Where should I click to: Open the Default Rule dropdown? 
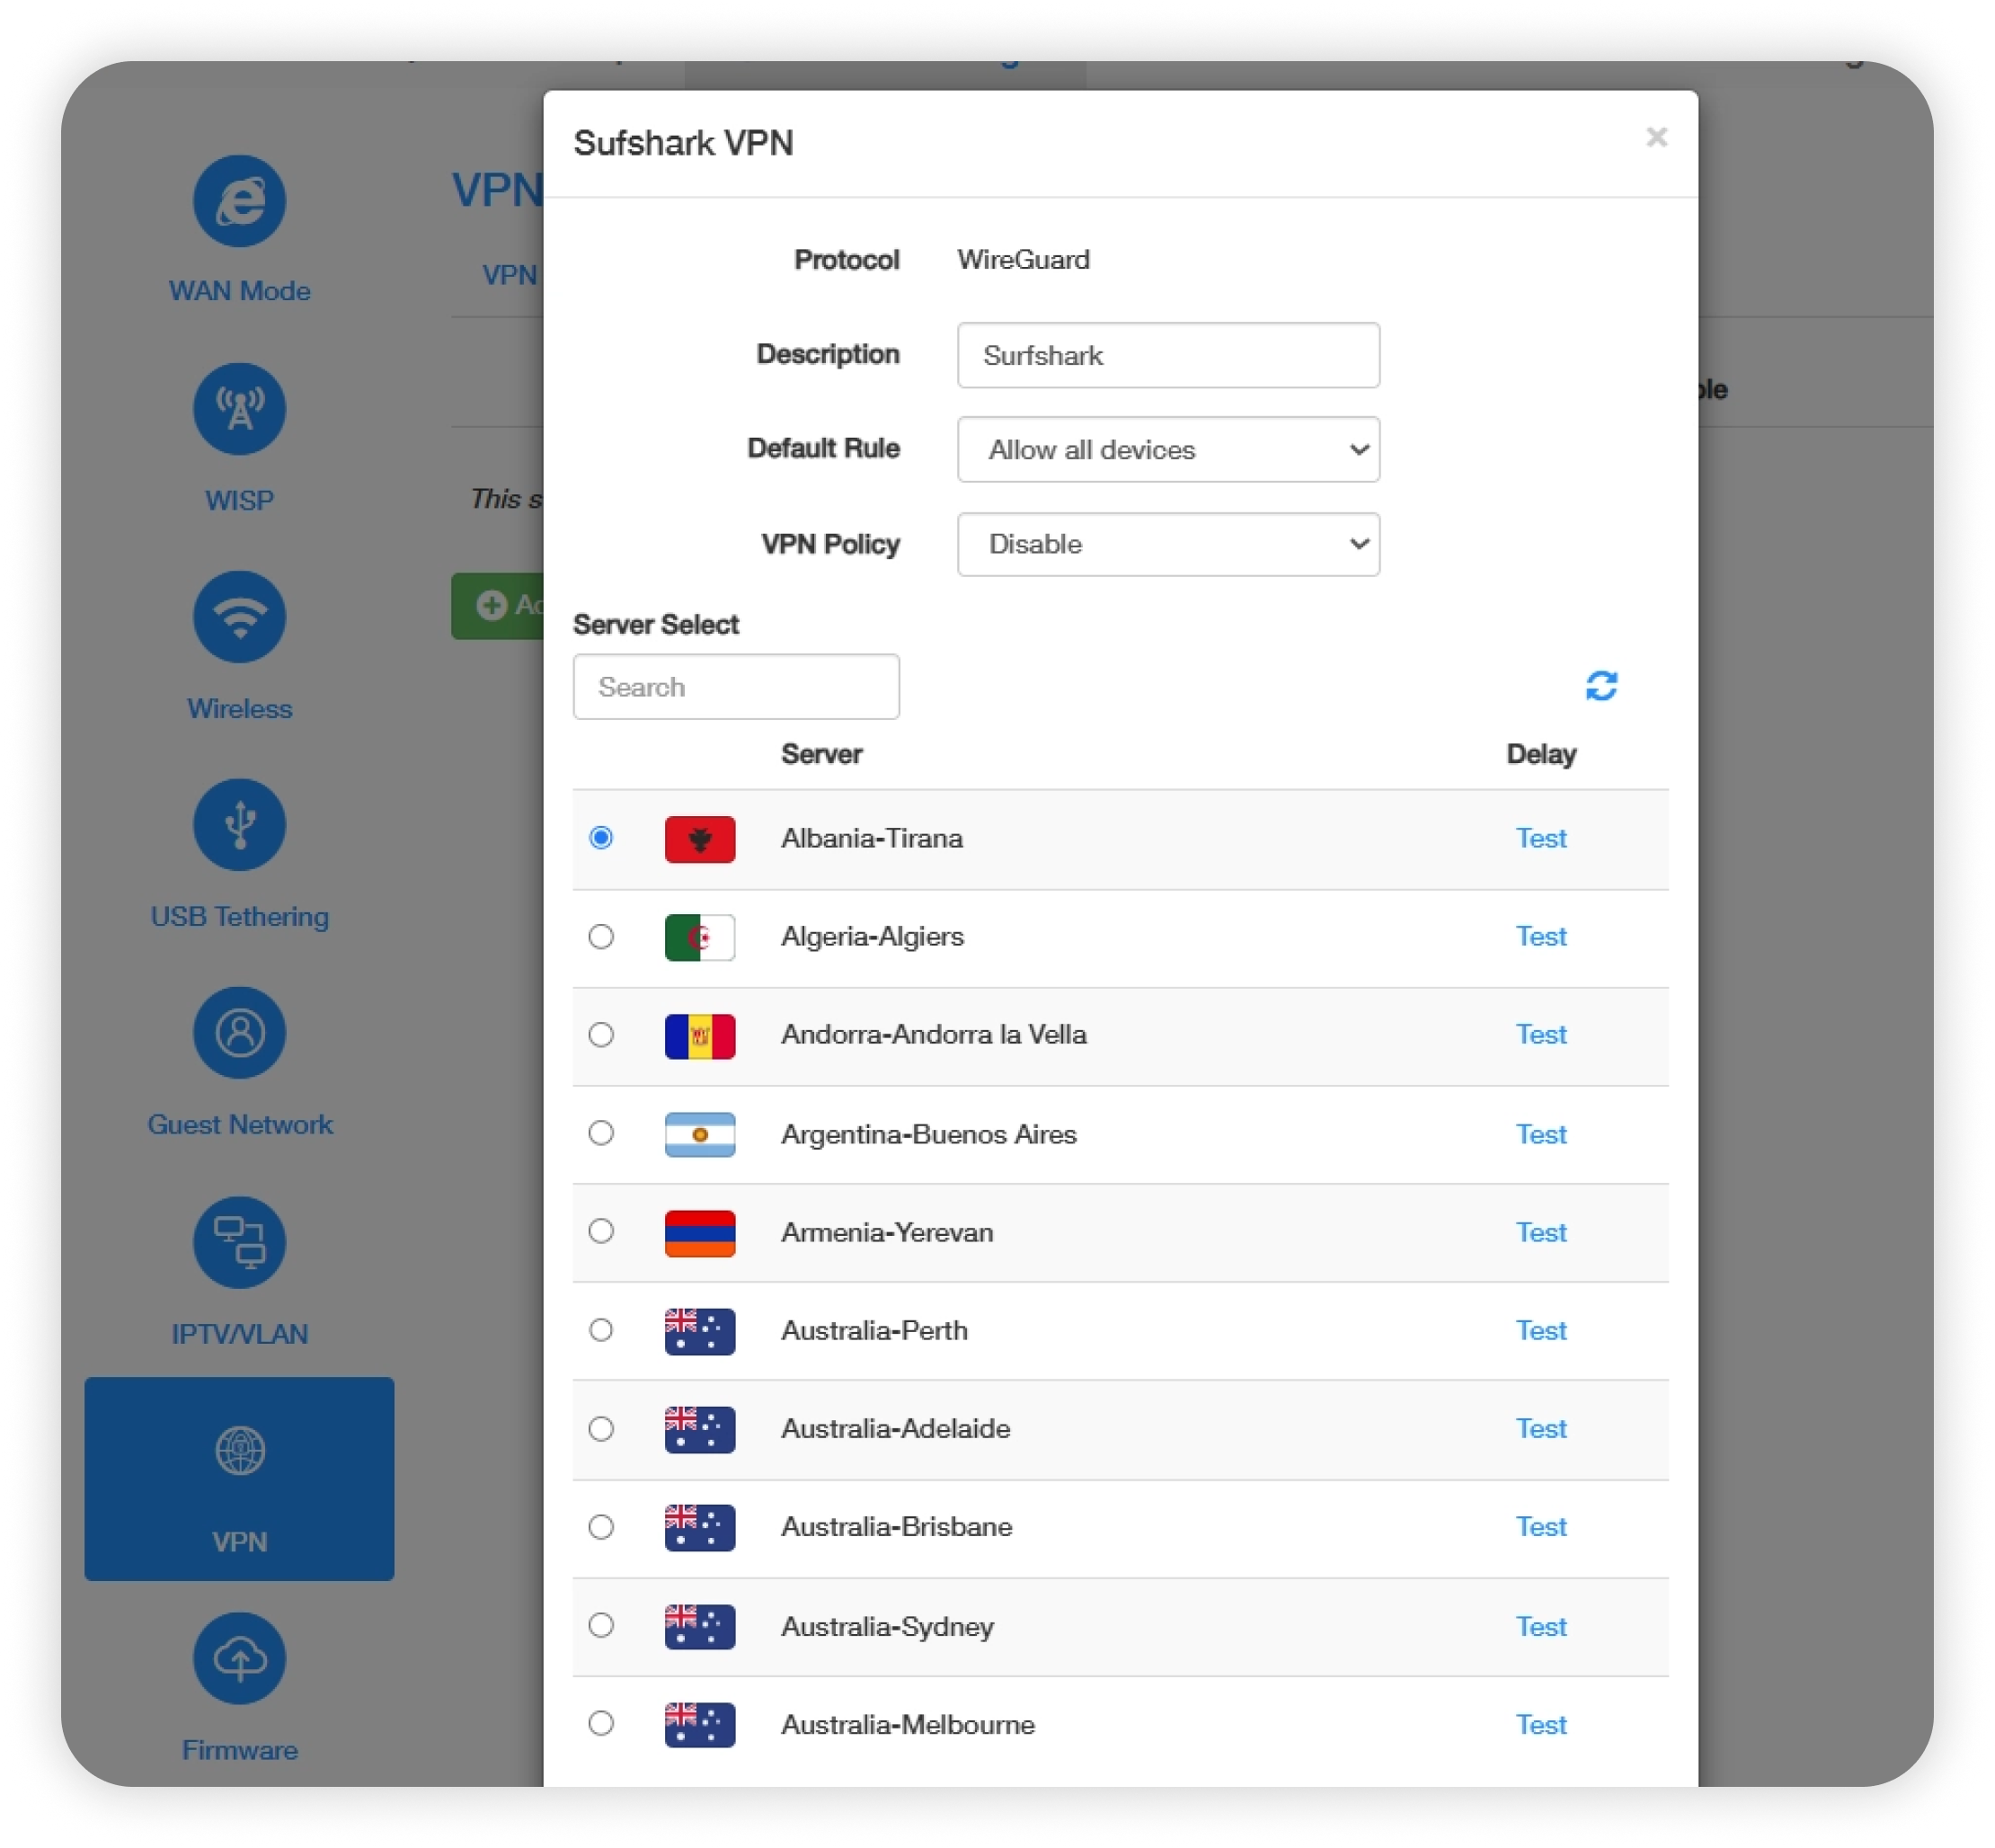pos(1168,449)
